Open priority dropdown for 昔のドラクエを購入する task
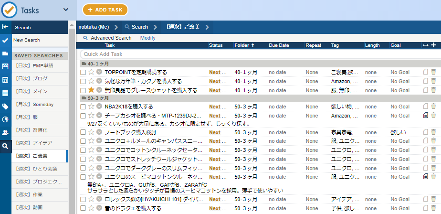 (99, 208)
